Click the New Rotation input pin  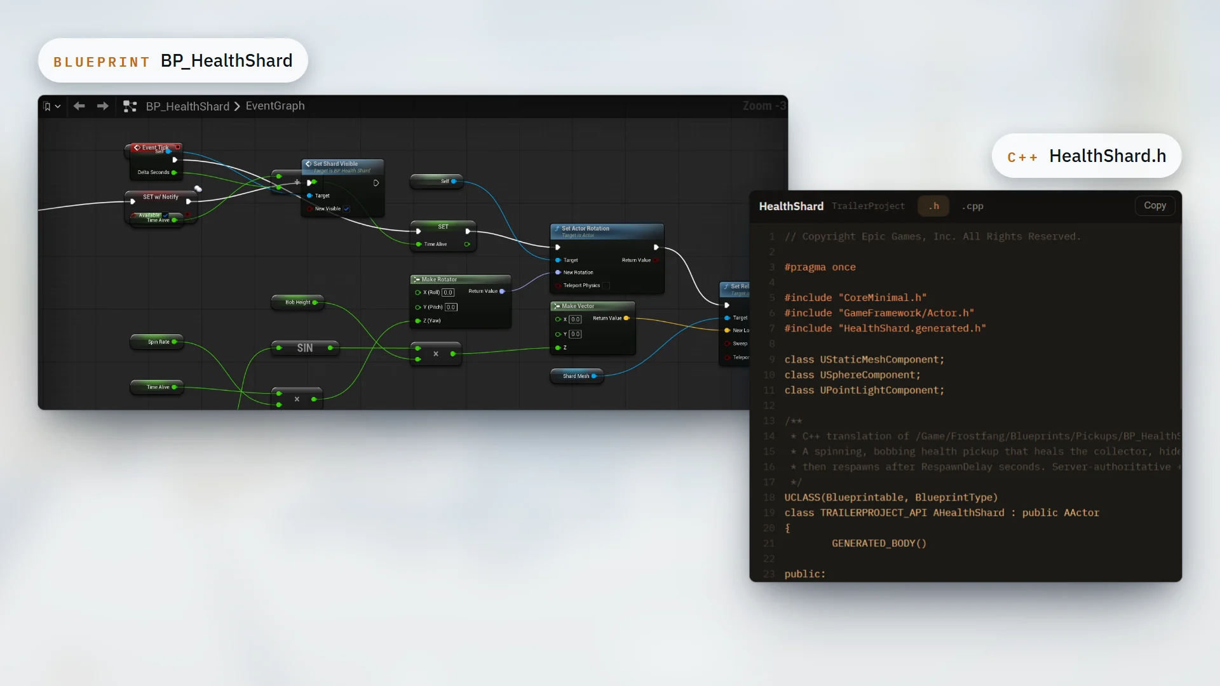pos(558,272)
